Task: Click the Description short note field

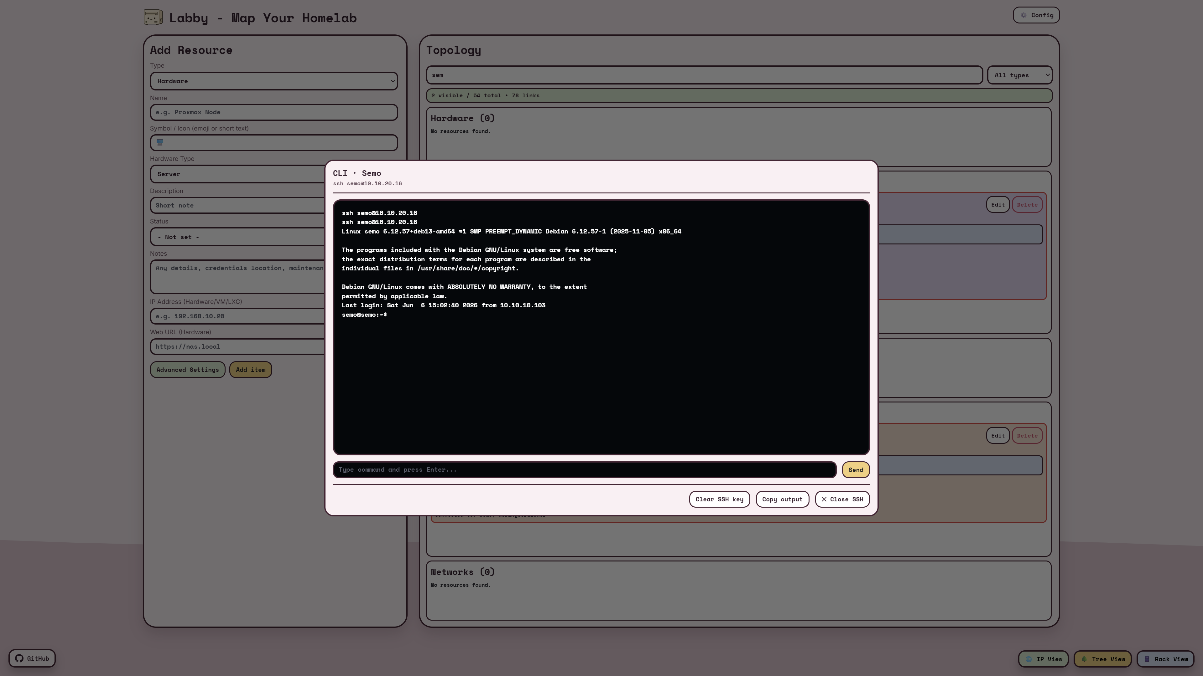Action: point(238,205)
